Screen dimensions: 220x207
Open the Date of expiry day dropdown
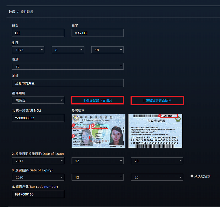157,177
